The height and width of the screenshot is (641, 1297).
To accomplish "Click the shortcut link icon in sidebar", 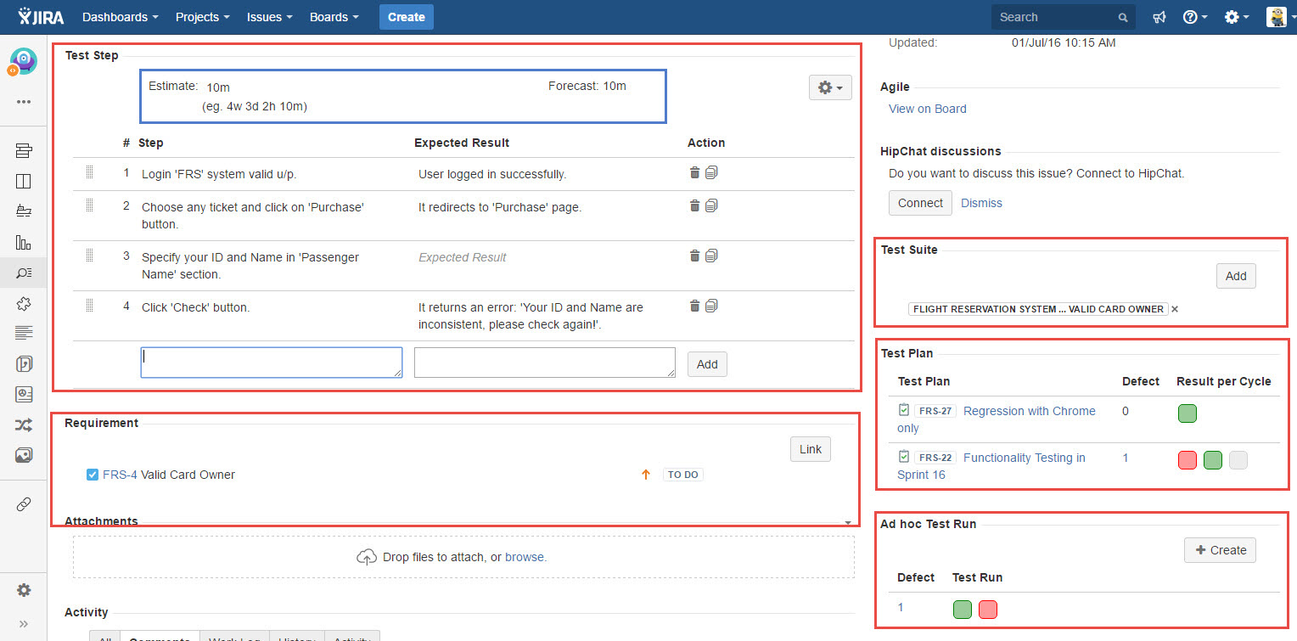I will click(x=24, y=504).
